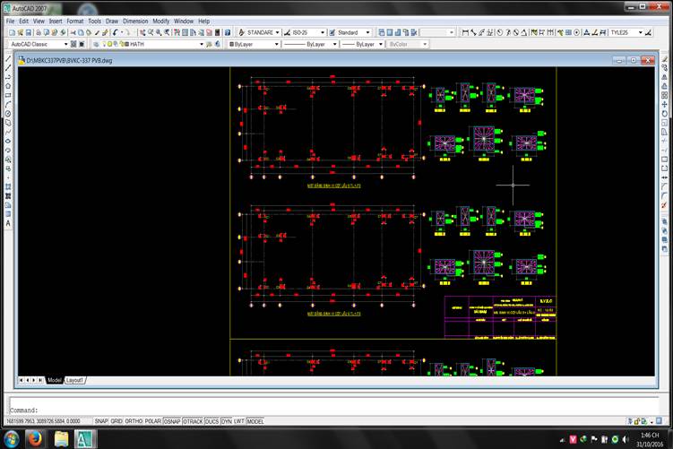Click the POLAR button in status bar
This screenshot has height=449, width=673.
(x=152, y=420)
